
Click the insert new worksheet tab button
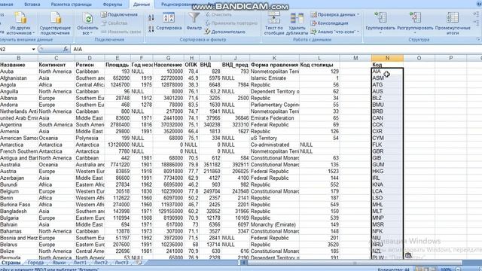click(x=139, y=263)
